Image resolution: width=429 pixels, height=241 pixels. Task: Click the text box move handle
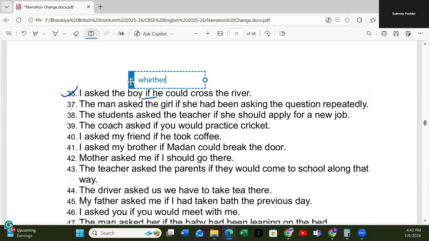(x=131, y=80)
